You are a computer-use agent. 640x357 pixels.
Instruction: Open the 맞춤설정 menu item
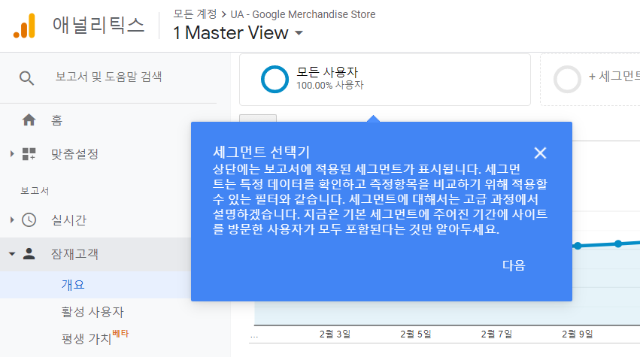pyautogui.click(x=74, y=154)
